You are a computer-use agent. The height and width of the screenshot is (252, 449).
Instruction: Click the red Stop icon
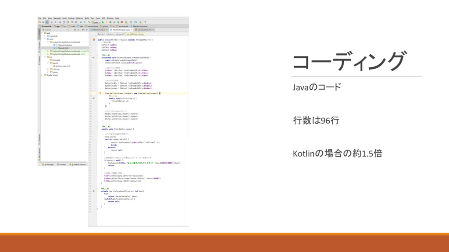coord(122,22)
